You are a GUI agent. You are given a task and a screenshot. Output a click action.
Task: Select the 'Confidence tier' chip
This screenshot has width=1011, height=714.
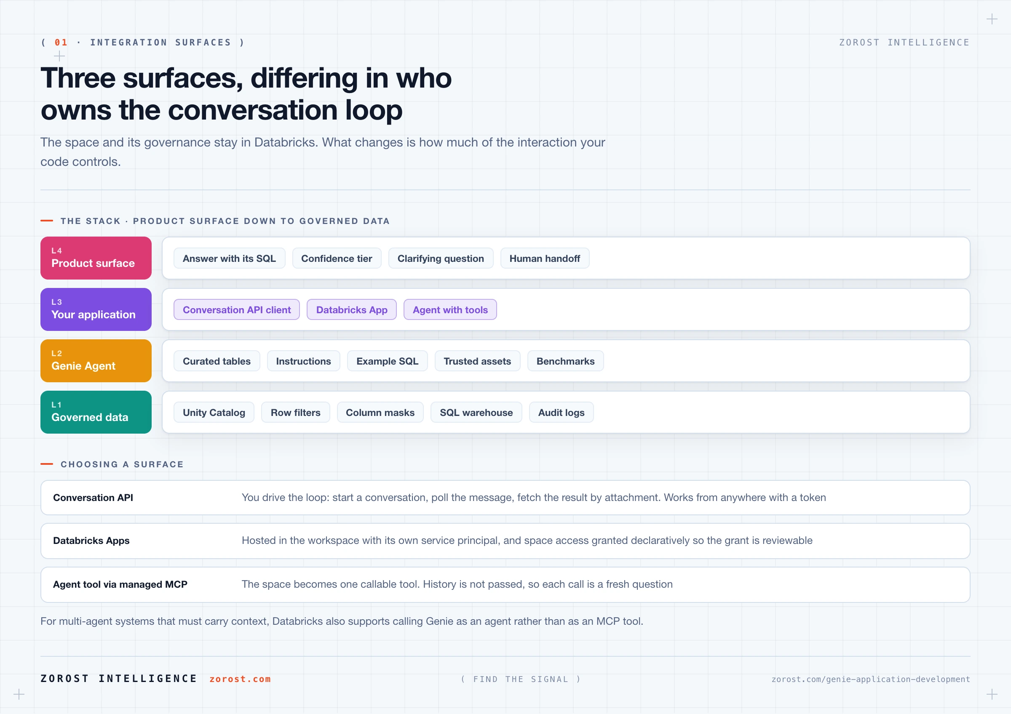point(337,258)
